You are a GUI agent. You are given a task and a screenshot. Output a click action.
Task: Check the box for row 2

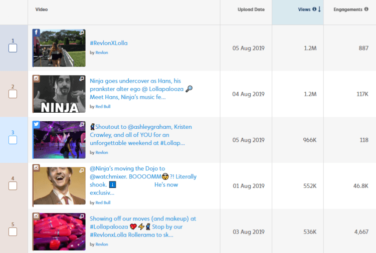click(x=13, y=94)
